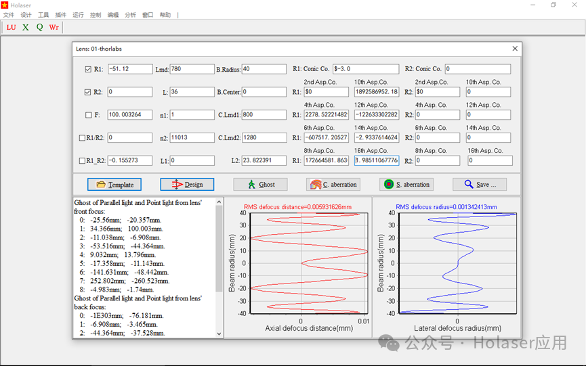The width and height of the screenshot is (586, 366).
Task: Click the Save ... button
Action: pos(480,184)
